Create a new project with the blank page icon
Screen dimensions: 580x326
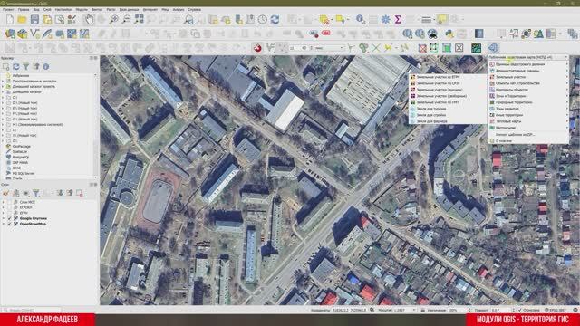(10, 20)
